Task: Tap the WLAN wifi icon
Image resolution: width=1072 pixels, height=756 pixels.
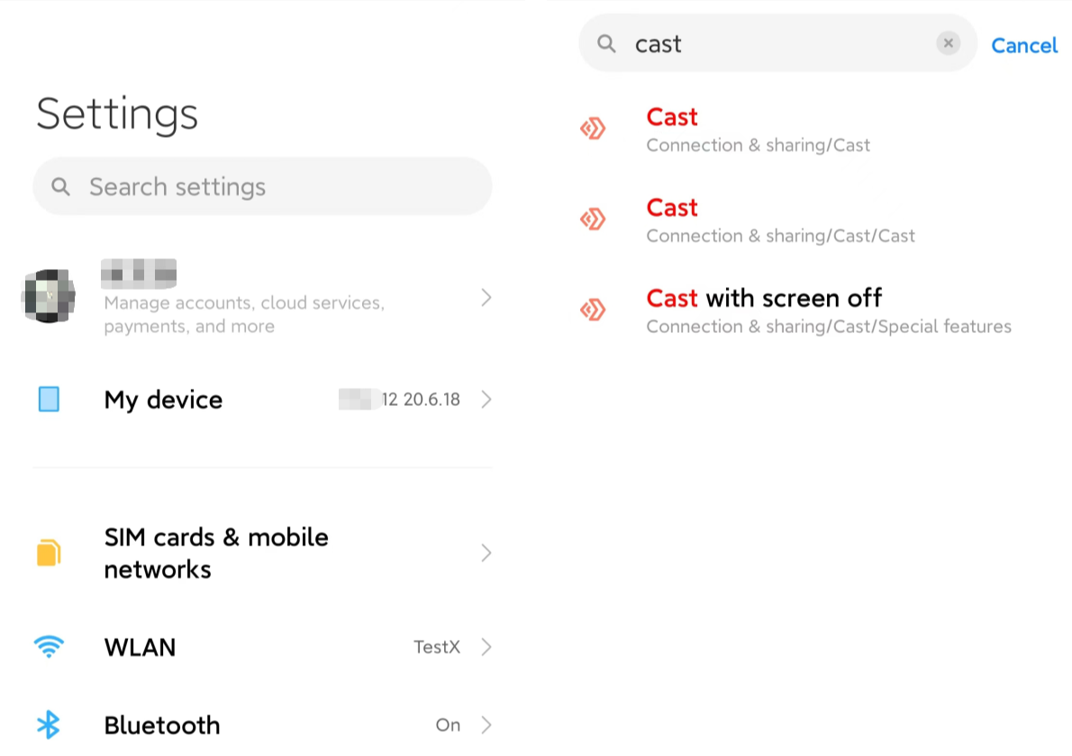Action: tap(49, 646)
